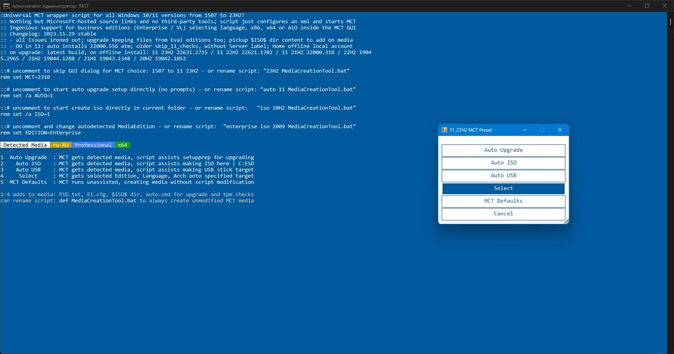The width and height of the screenshot is (674, 354).
Task: Click the resize grip of the MCT Preset dialog
Action: point(566,221)
